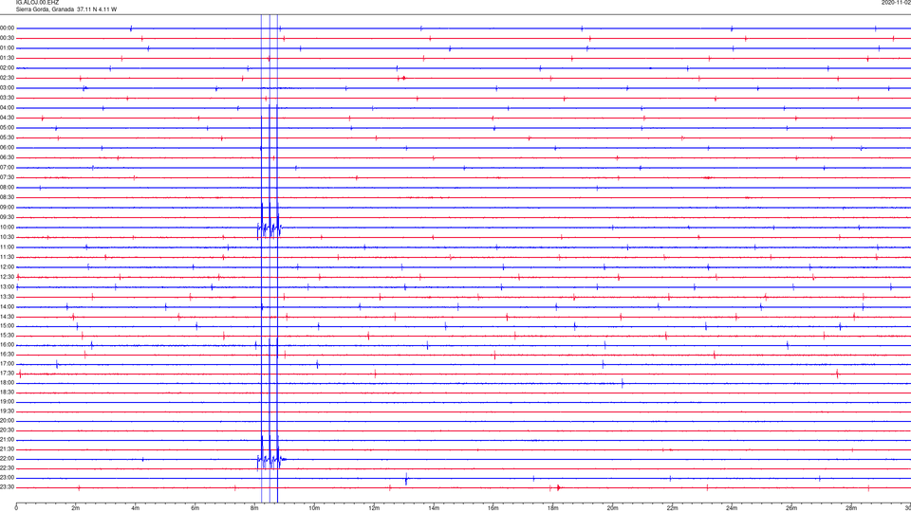The height and width of the screenshot is (512, 911).
Task: Click the date label starting 2020-11
Action: 896,3
